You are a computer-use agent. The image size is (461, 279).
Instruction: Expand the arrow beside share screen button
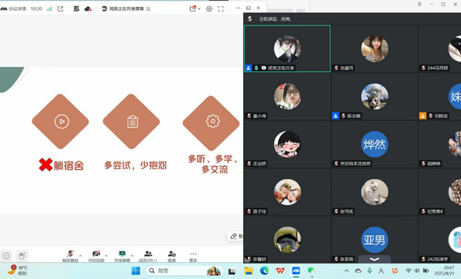[x=132, y=255]
